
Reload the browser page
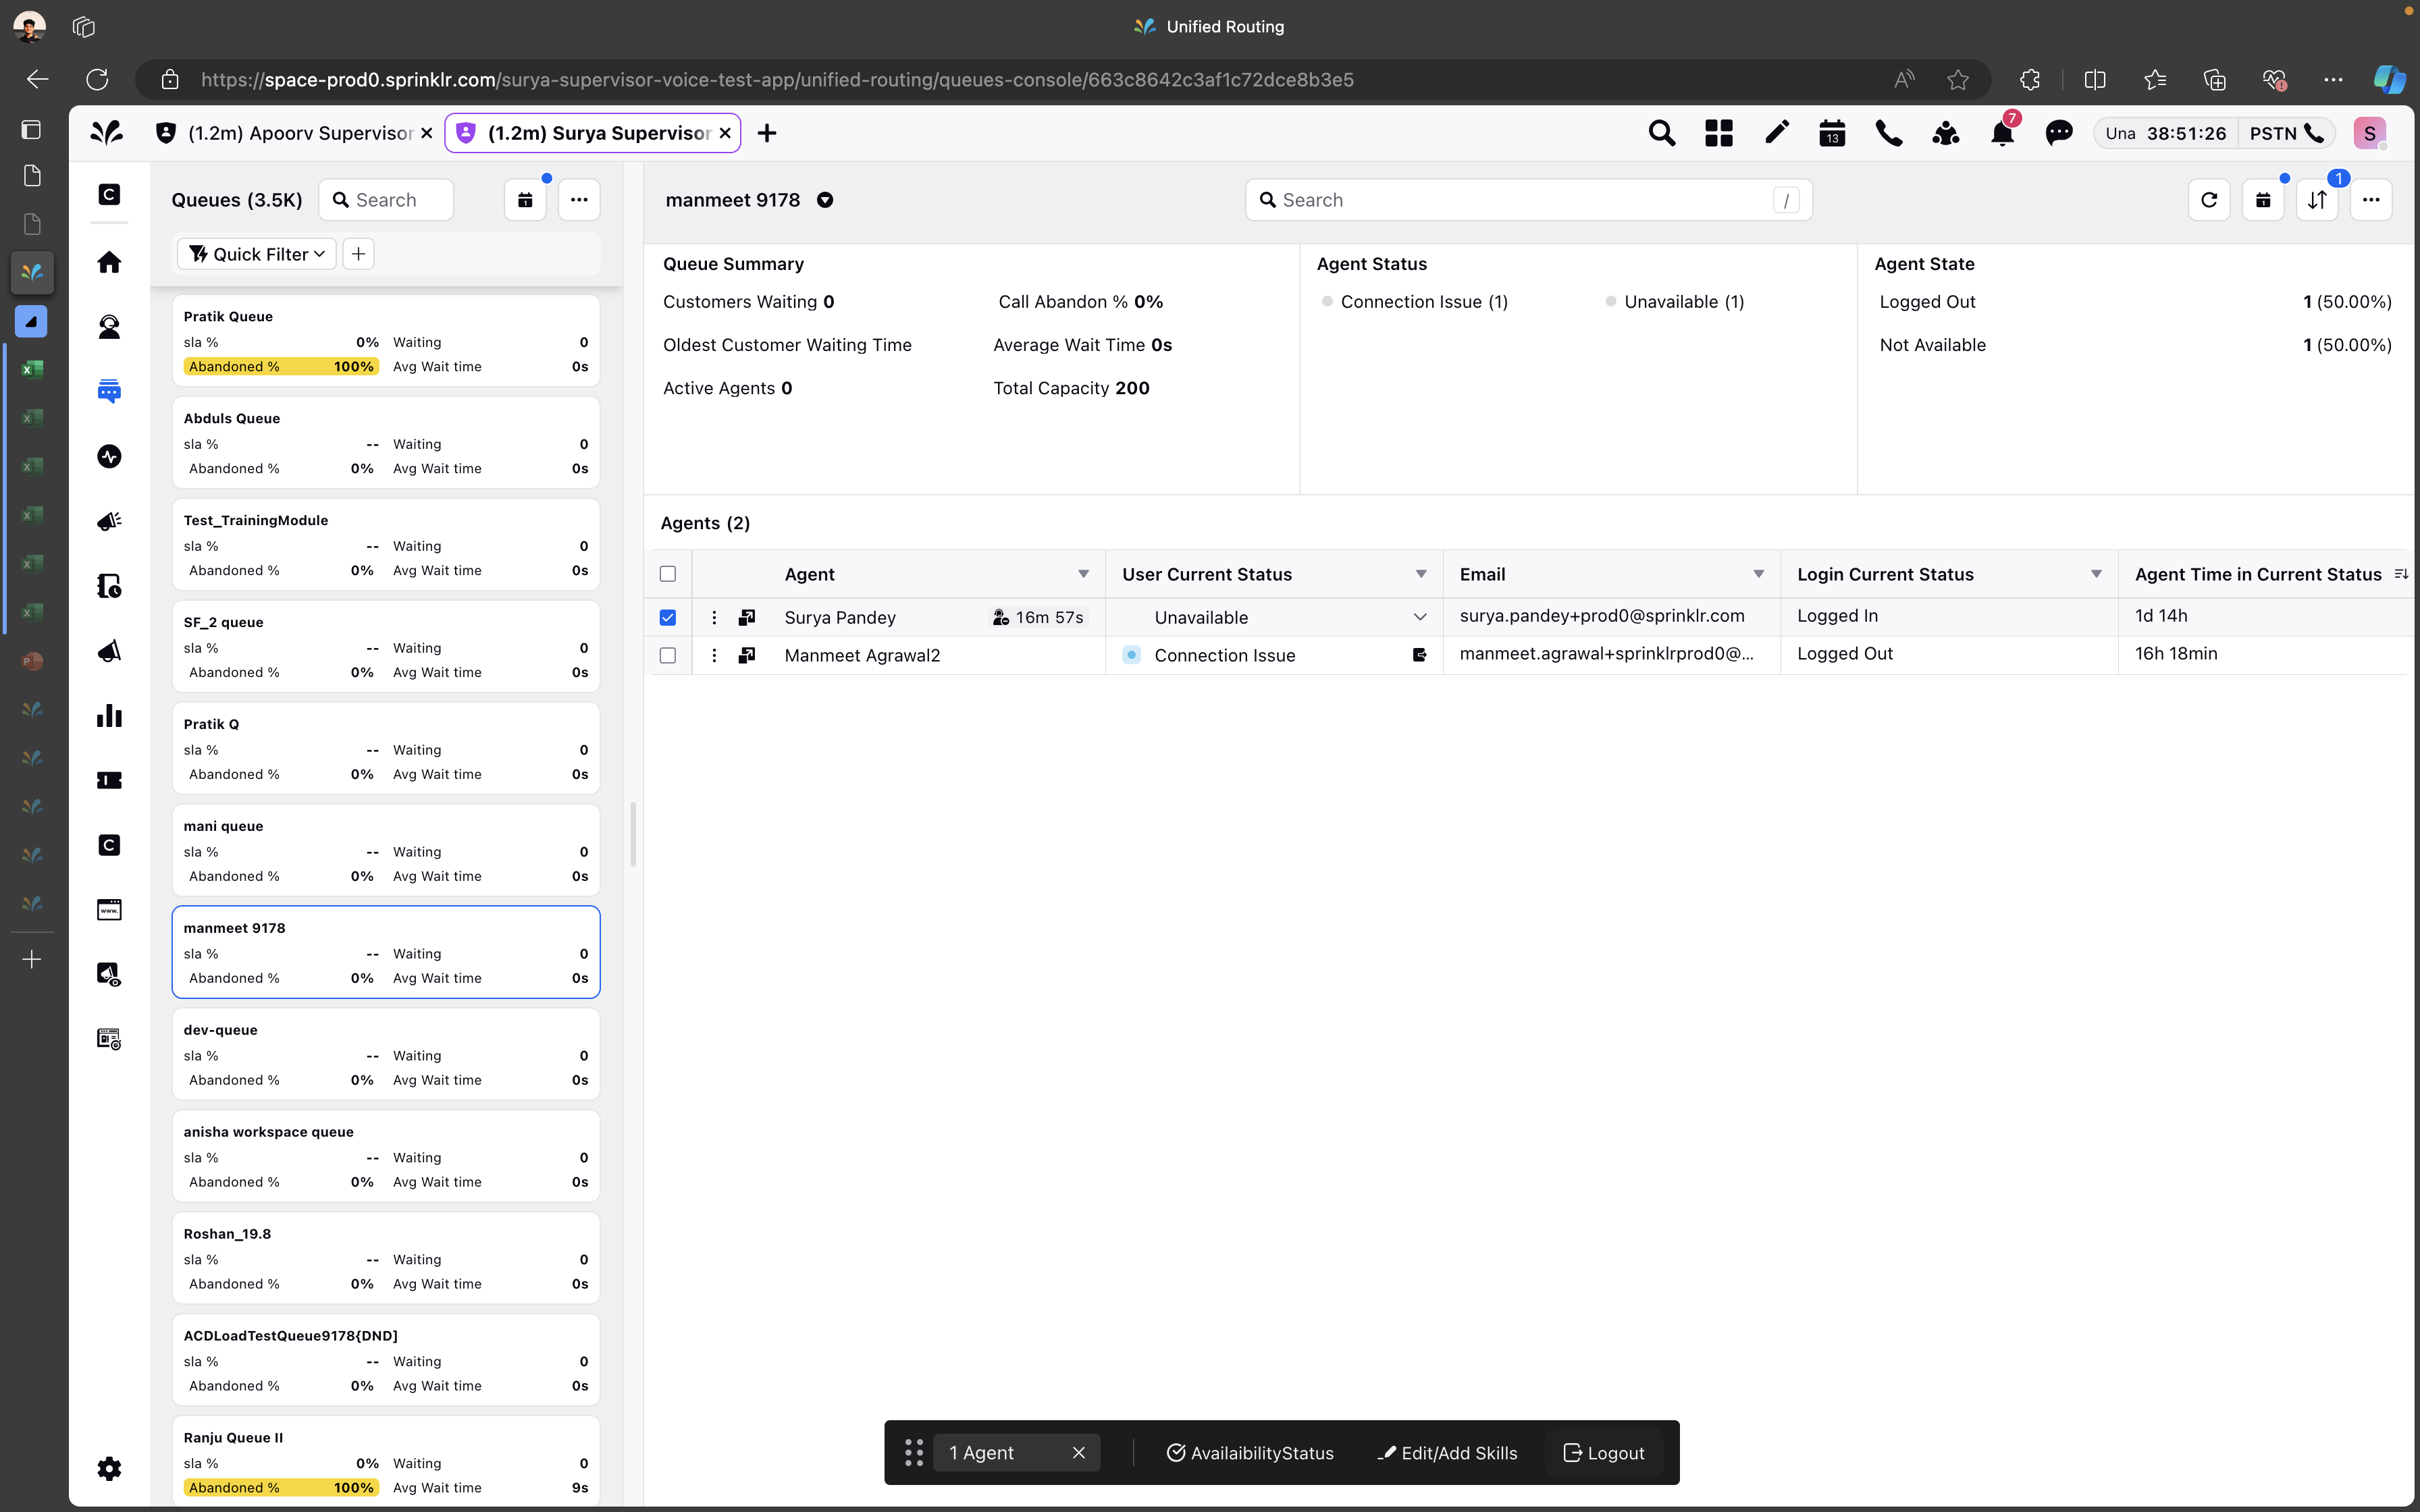[97, 79]
